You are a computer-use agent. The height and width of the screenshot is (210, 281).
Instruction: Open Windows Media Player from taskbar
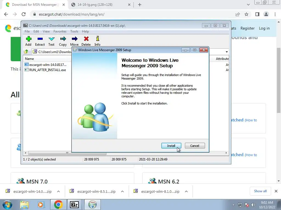pos(41,205)
